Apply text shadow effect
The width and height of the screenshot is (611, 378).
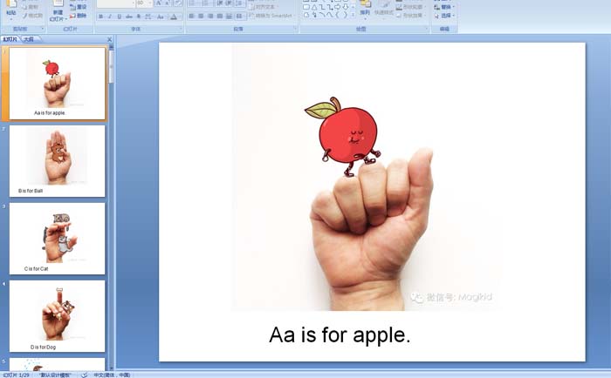point(138,17)
